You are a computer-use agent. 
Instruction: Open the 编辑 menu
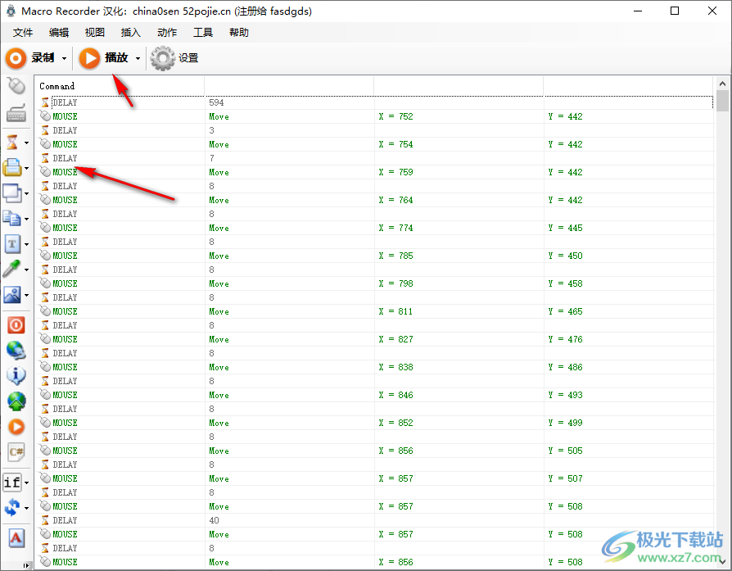point(59,33)
